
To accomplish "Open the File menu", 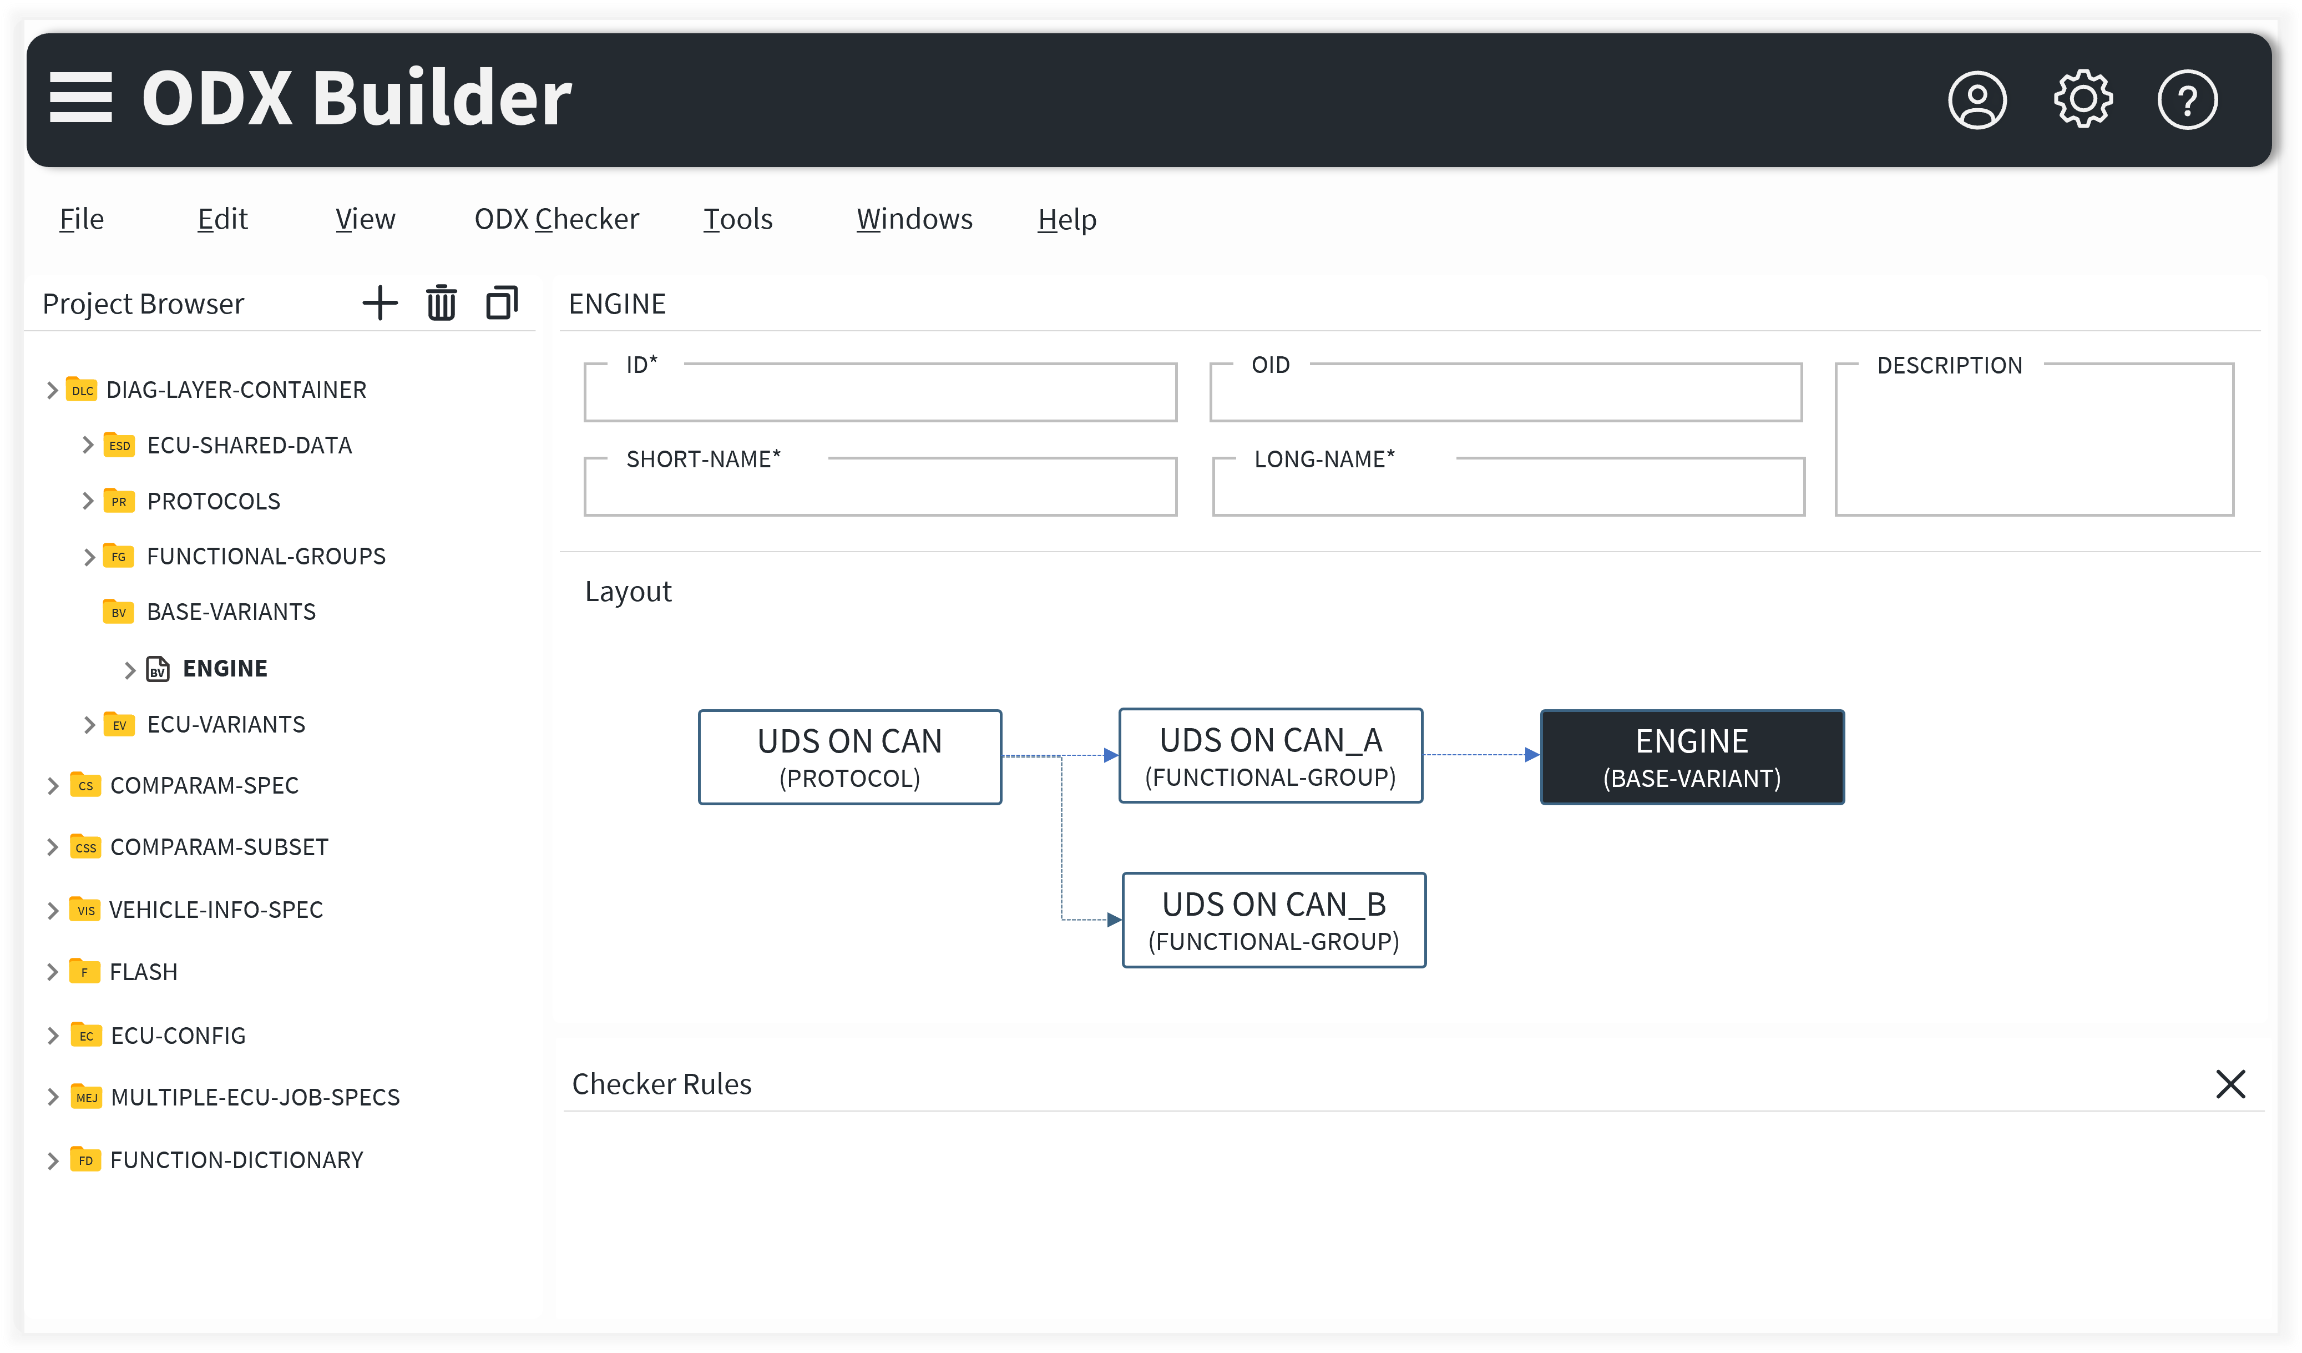I will click(82, 219).
